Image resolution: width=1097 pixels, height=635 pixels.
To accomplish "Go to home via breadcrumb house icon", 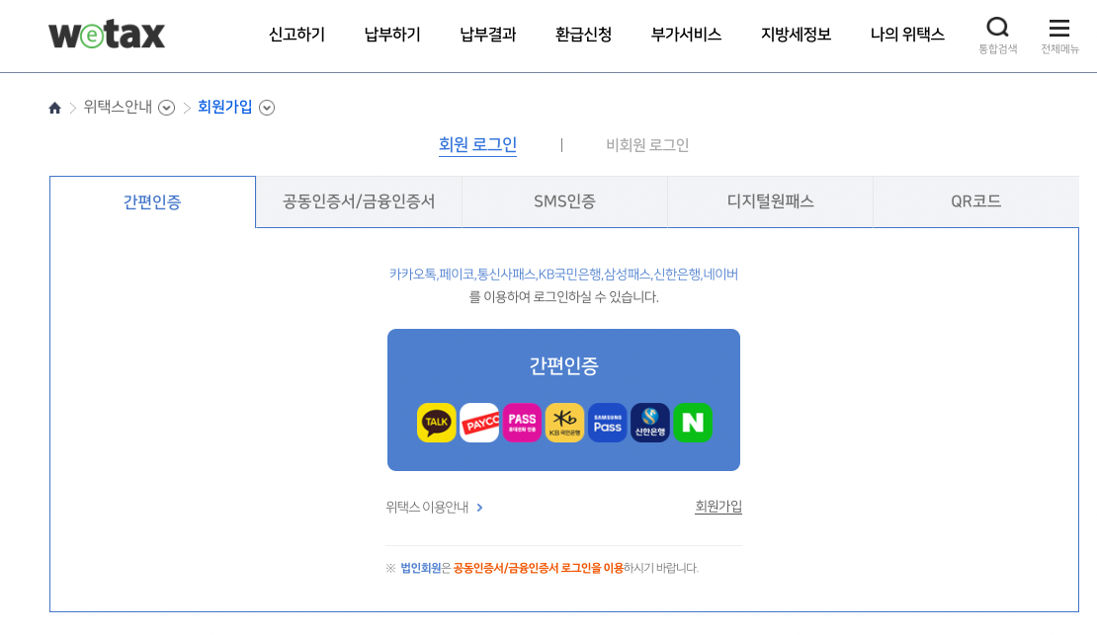I will pos(54,108).
